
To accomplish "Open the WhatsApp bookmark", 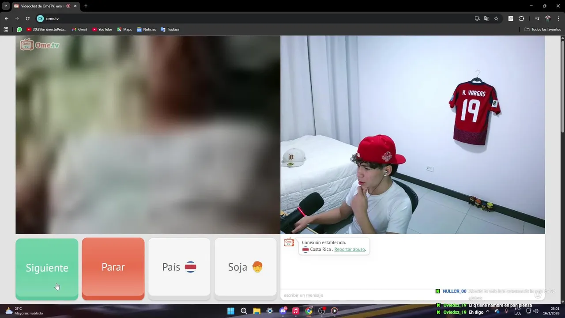I will tap(19, 30).
